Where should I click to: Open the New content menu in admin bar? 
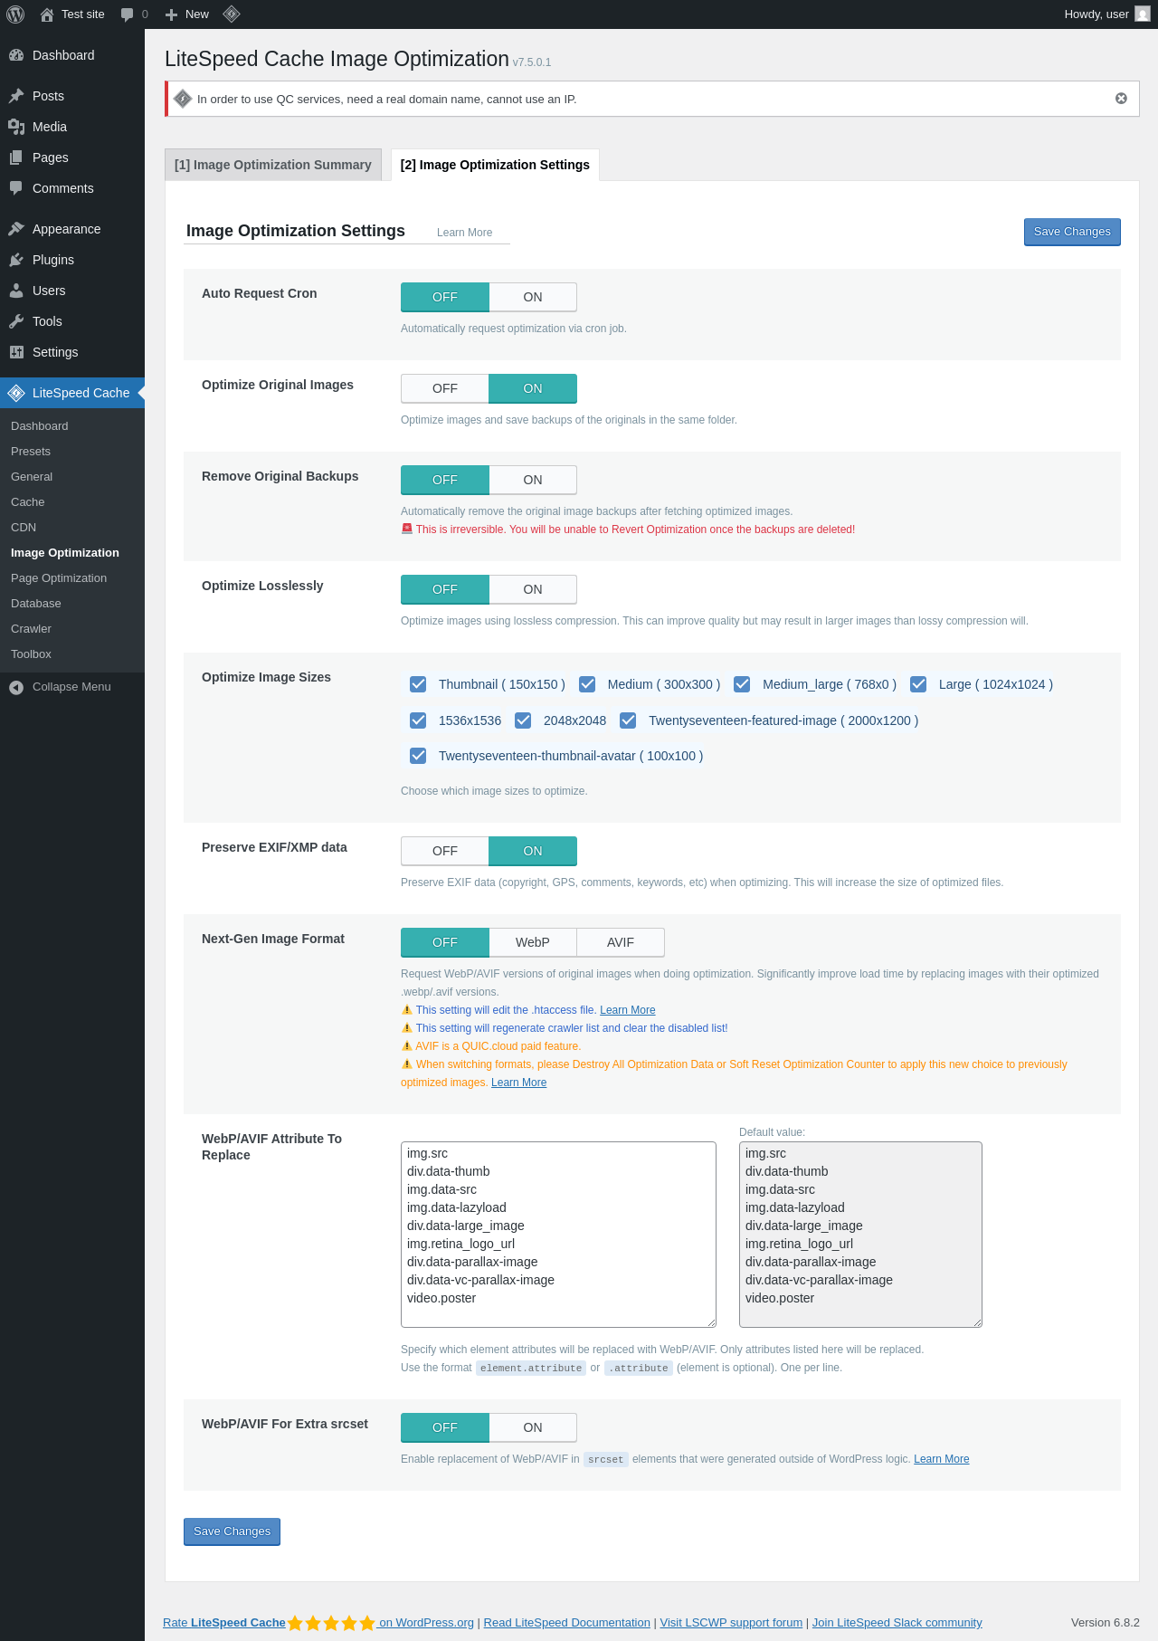pos(187,14)
